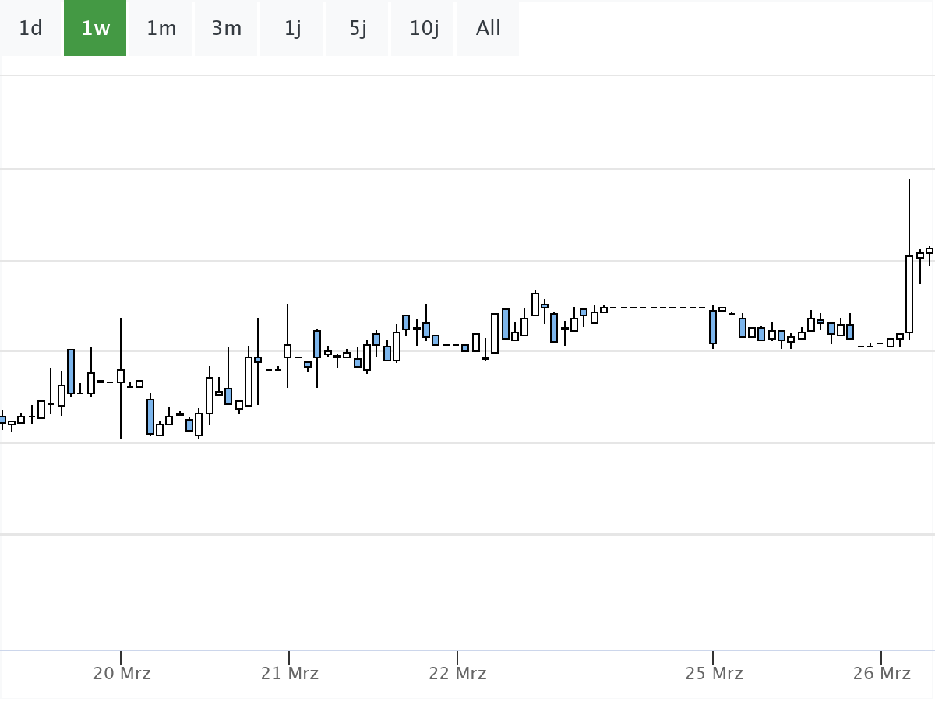Select the first candlestick at chart's left edge
The width and height of the screenshot is (935, 701).
3,418
